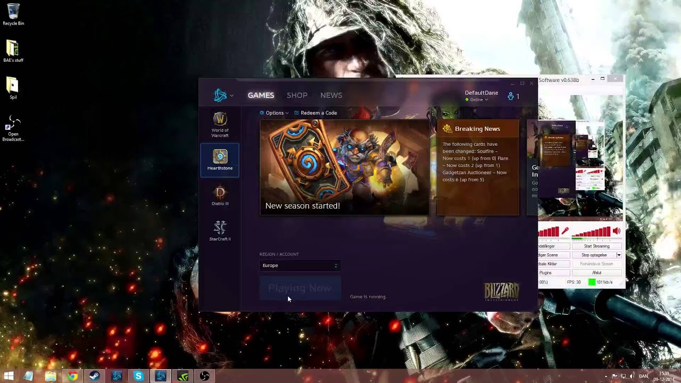Click the Playing Now button

[300, 288]
